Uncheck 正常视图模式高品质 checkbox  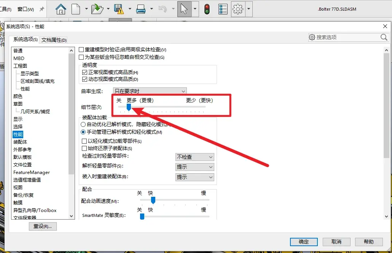(84, 72)
